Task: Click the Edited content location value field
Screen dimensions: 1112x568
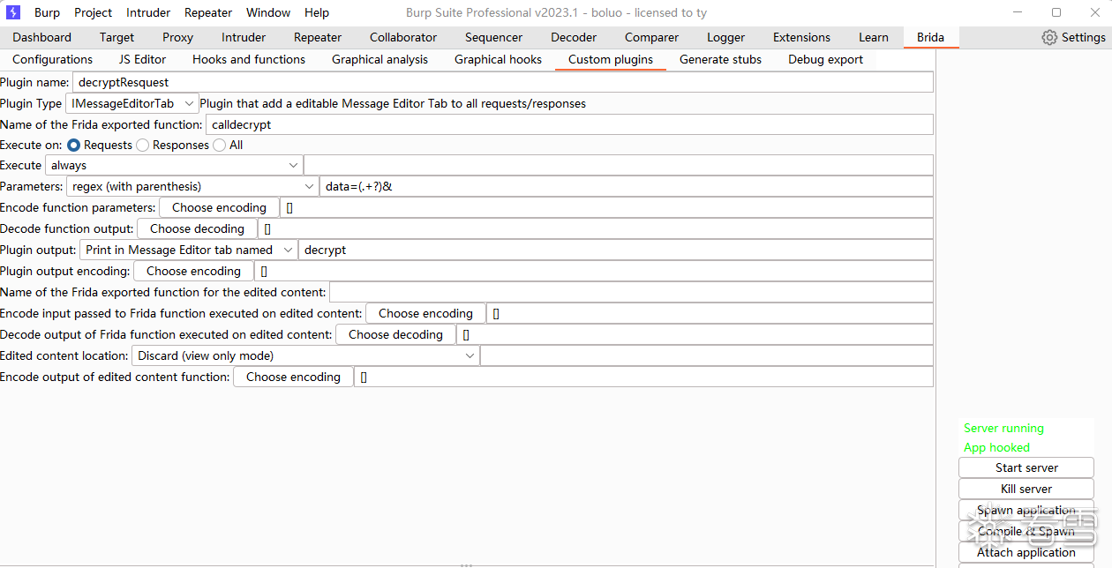Action: coord(707,355)
